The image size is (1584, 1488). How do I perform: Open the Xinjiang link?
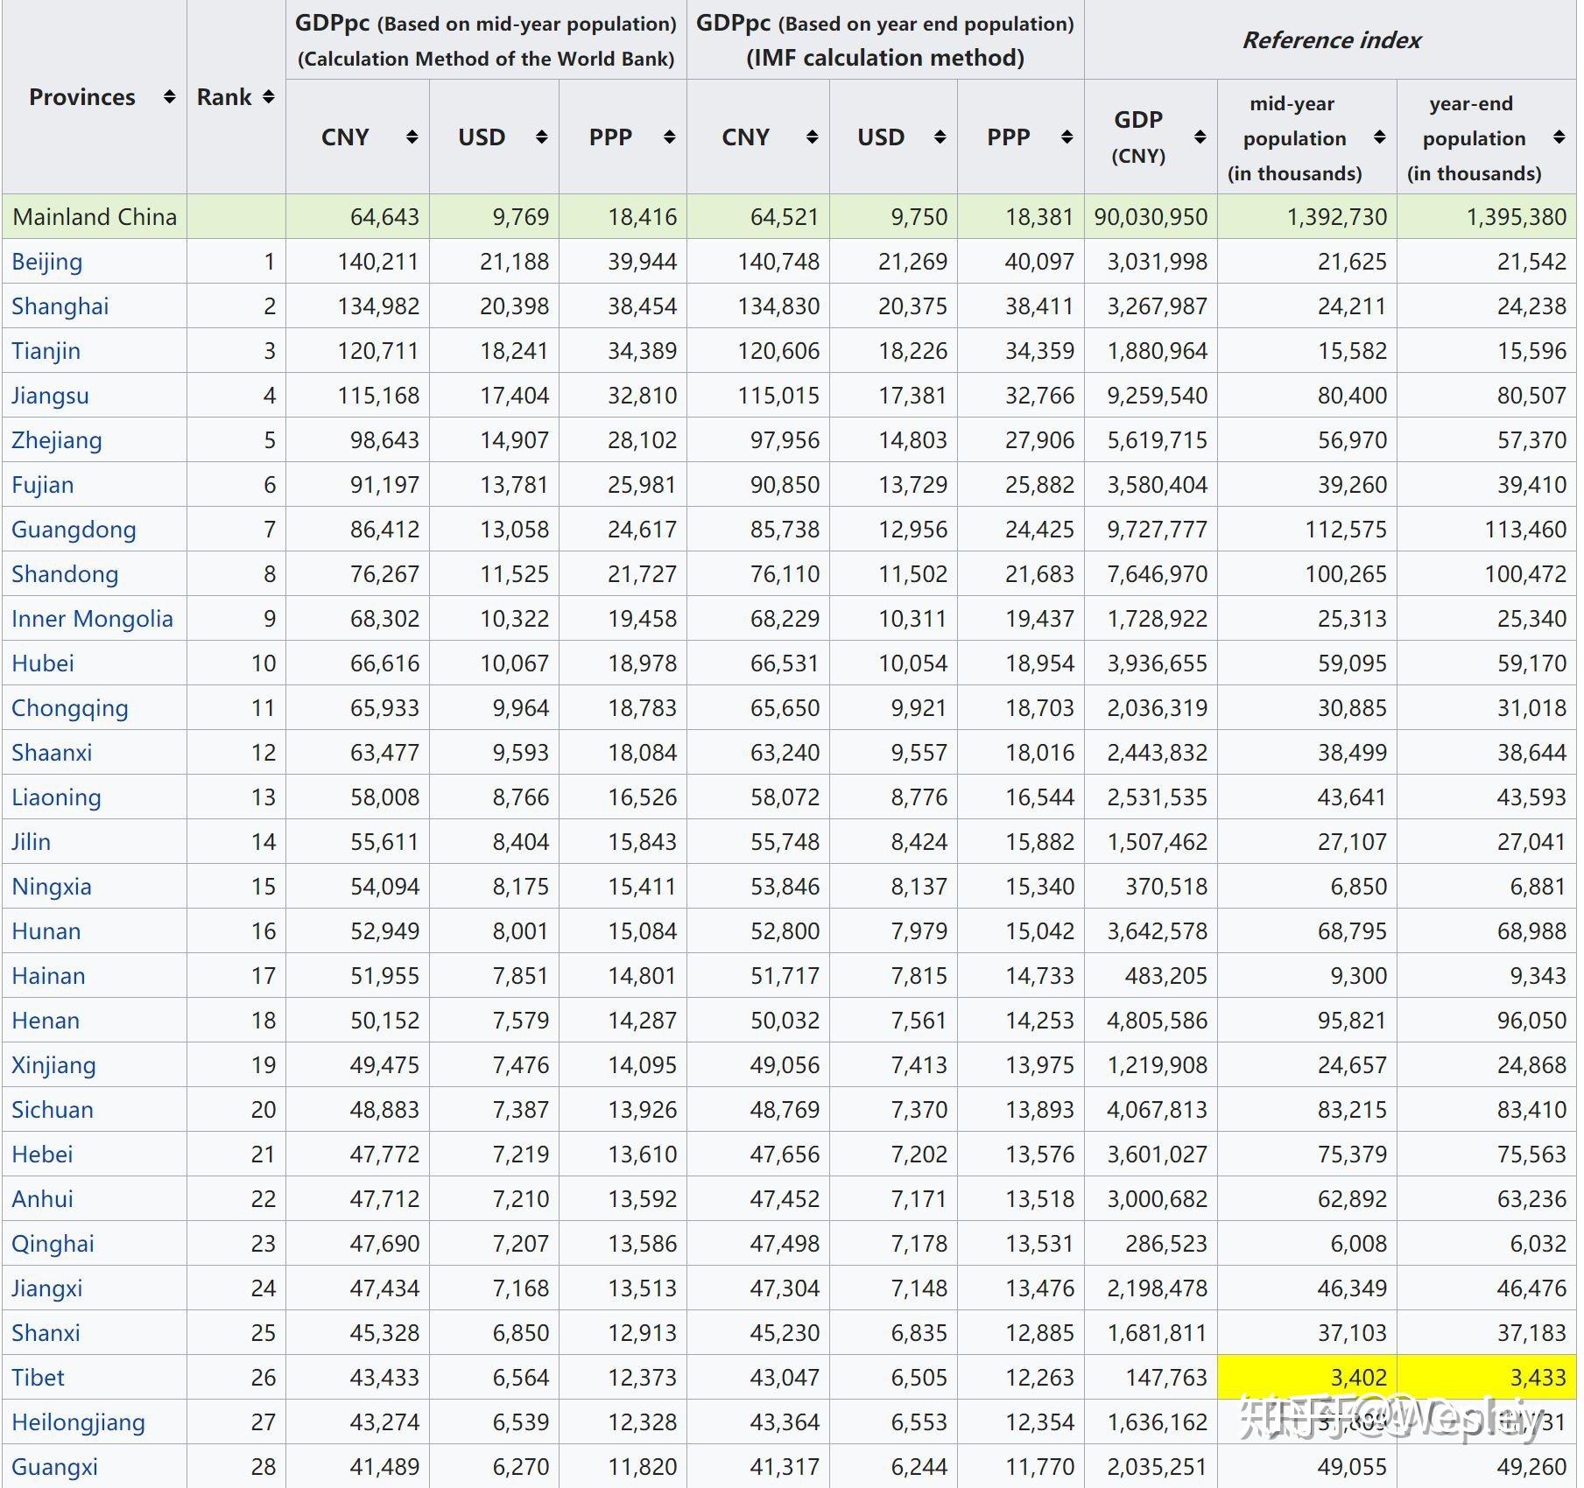[x=53, y=1065]
